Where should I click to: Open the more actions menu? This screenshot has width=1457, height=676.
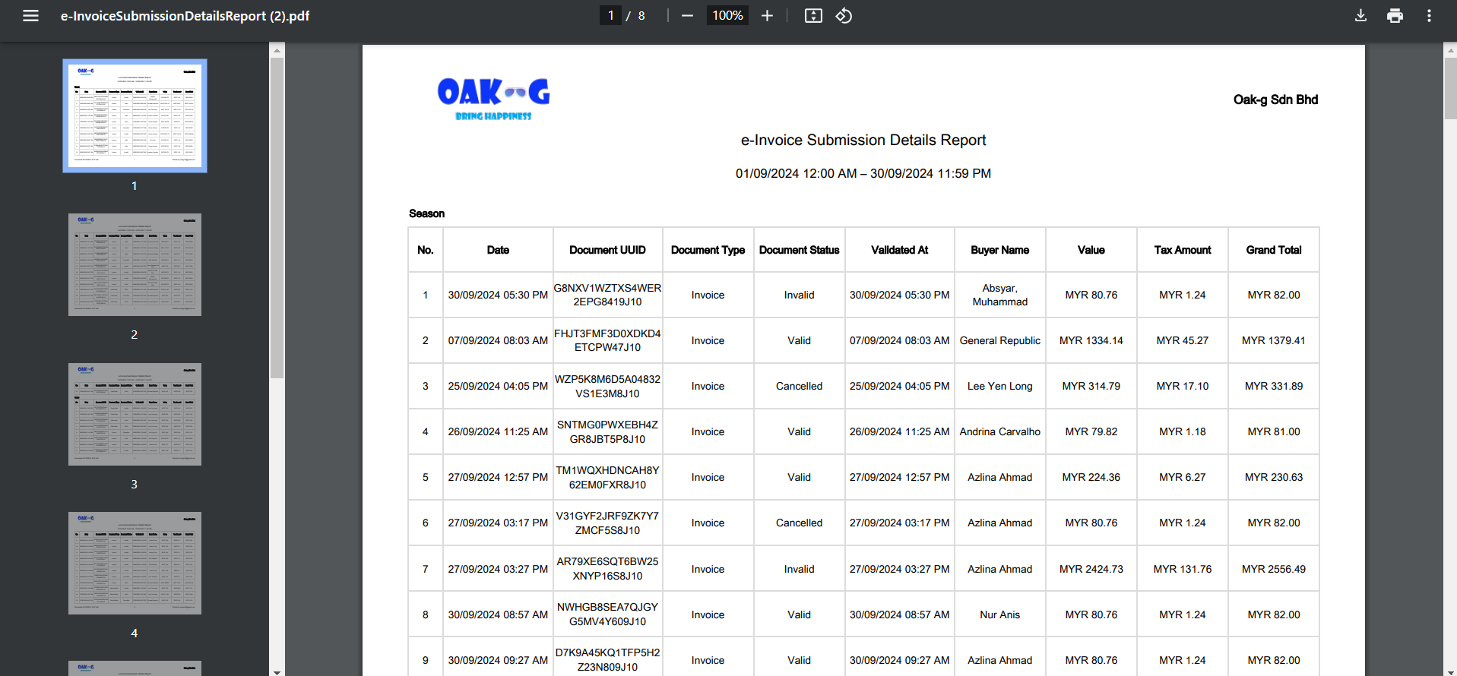[1429, 15]
